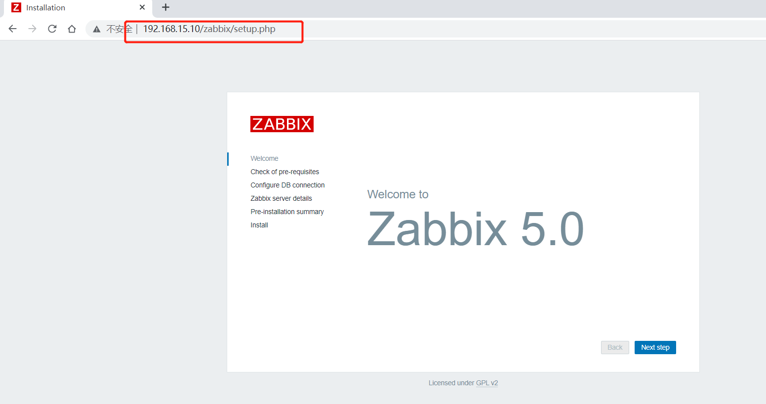Select Check of pre-requisites step

(284, 172)
